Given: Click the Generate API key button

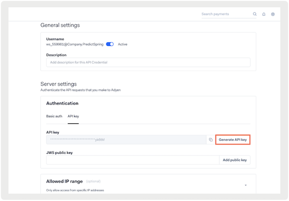Looking at the screenshot, I should 233,140.
